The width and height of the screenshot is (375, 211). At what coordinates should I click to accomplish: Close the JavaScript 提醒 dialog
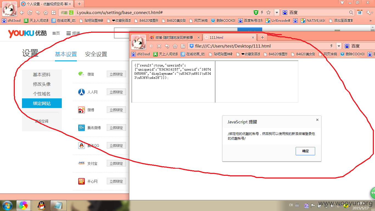coord(317,120)
